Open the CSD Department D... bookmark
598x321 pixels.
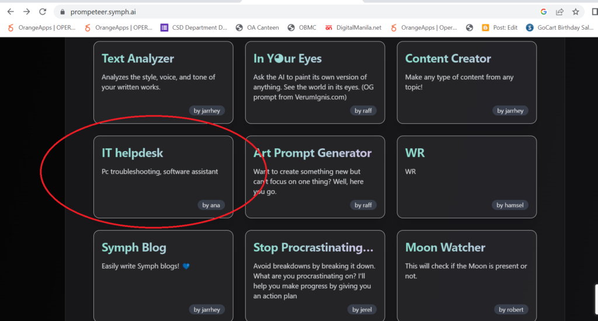194,27
